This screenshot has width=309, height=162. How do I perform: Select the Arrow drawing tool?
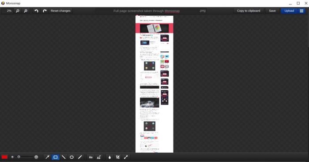click(48, 157)
